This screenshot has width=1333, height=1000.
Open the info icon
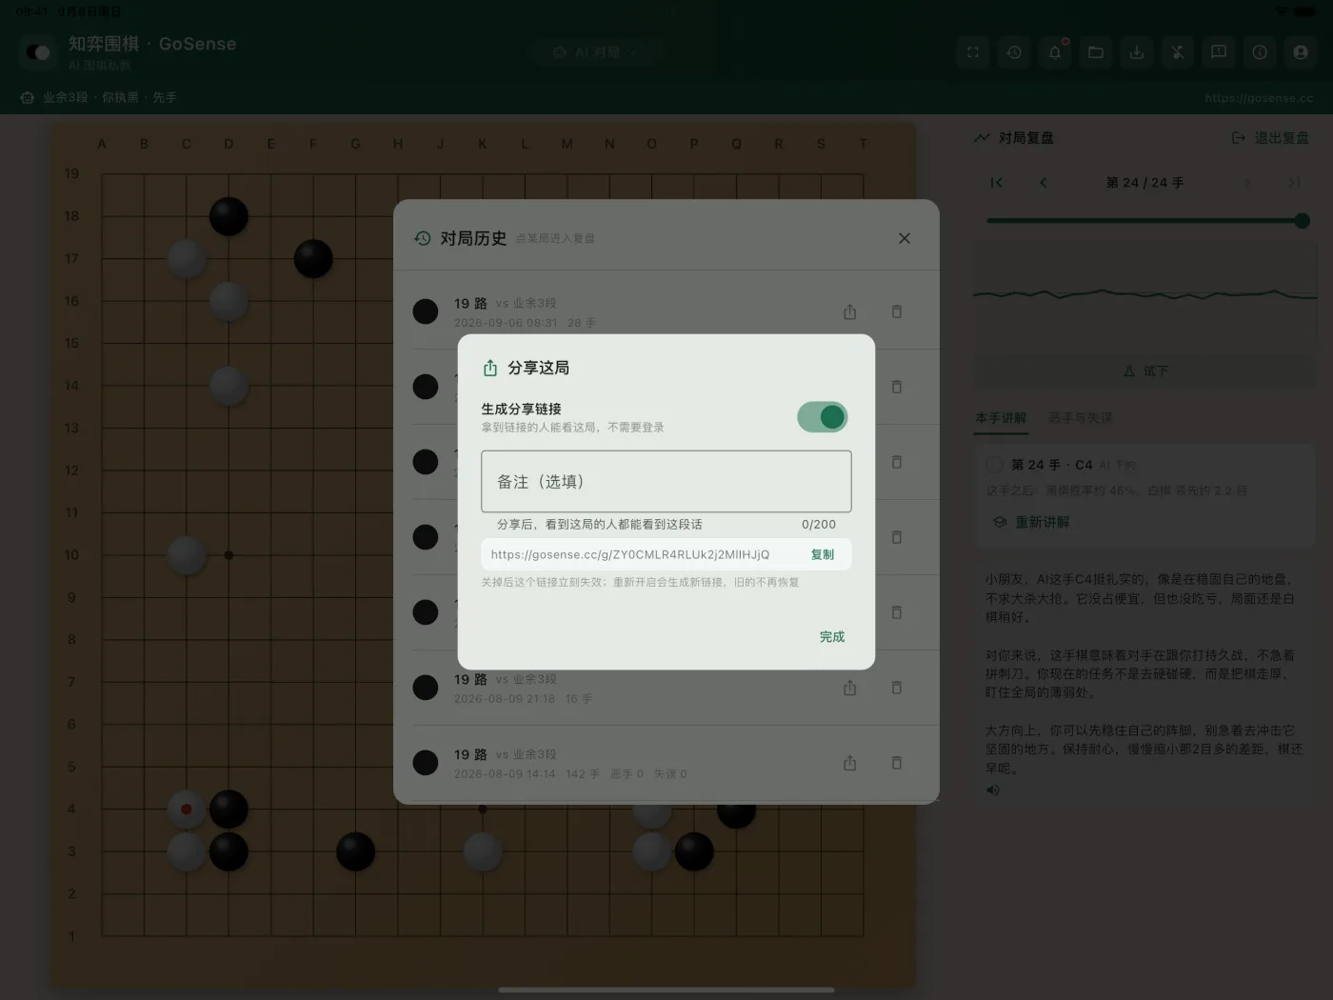(x=1260, y=52)
